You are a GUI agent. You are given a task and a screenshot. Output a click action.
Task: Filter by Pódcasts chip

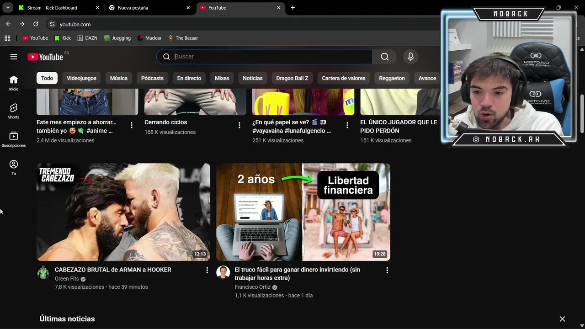click(152, 78)
